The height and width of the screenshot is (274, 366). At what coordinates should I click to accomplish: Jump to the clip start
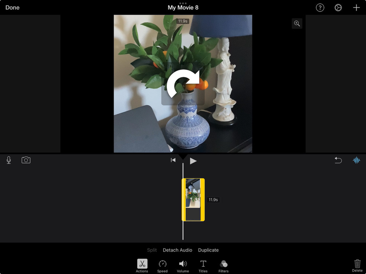pyautogui.click(x=173, y=160)
